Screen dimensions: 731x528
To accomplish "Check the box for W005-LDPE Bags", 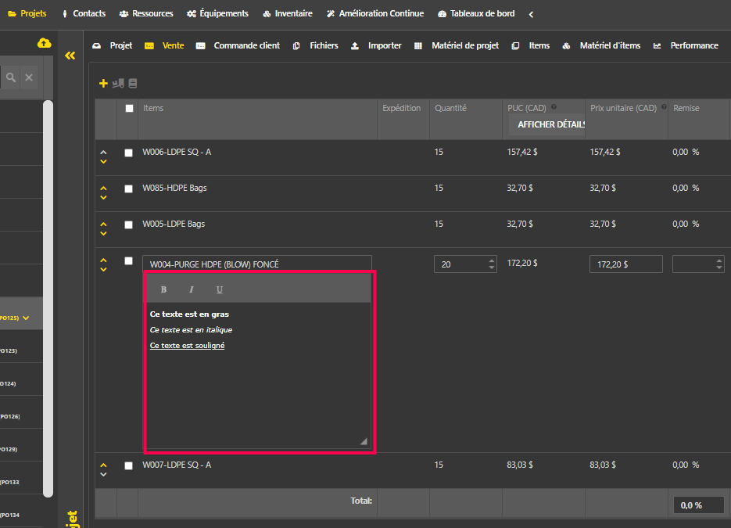I will pyautogui.click(x=129, y=224).
